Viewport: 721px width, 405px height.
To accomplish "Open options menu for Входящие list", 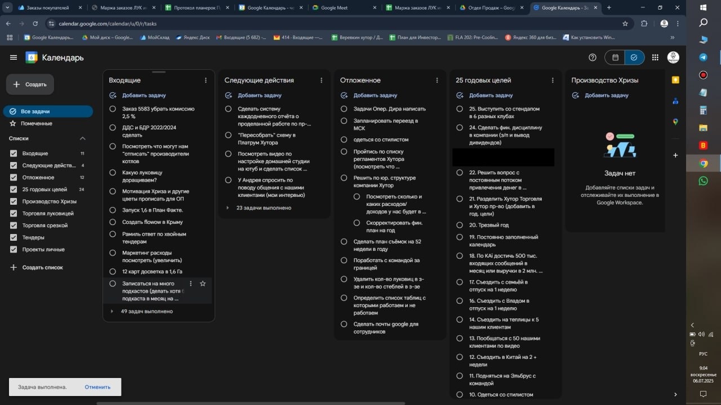I will click(x=206, y=80).
